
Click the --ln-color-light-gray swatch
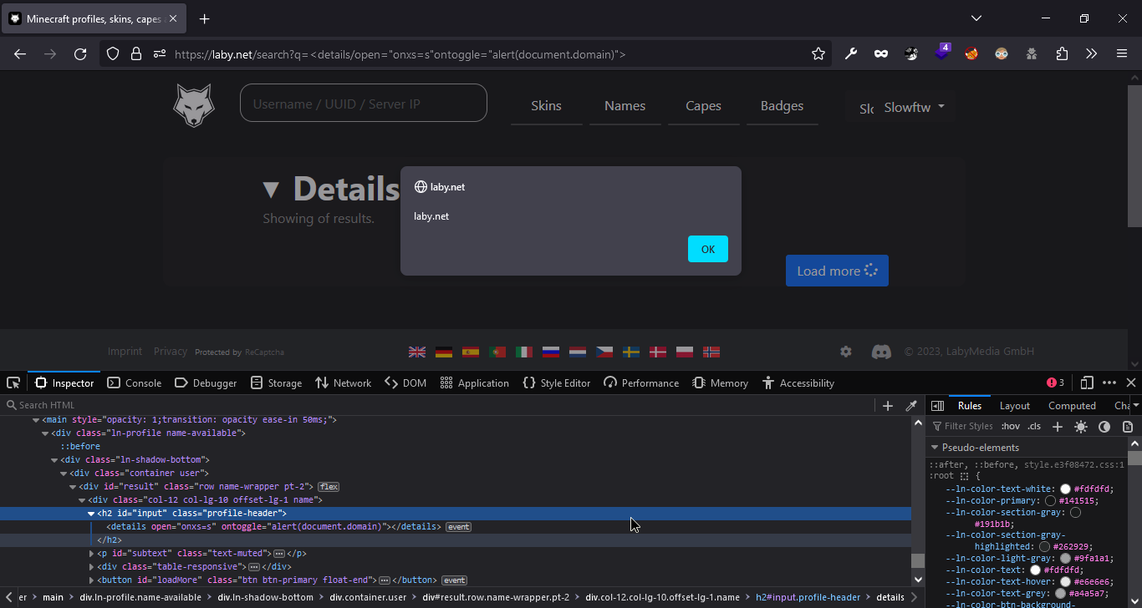coord(1065,558)
